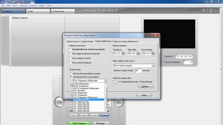223x125 pixels.
Task: Go to the 2 Edit mode tab
Action: (x=38, y=11)
